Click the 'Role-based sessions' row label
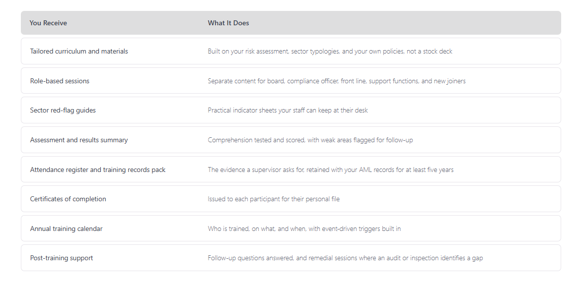Screen dimensions: 586x285 pyautogui.click(x=60, y=81)
